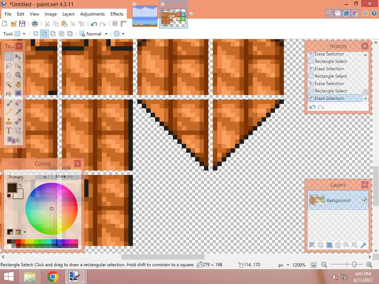
Task: Select the last Erase Selection history entry
Action: pos(335,98)
